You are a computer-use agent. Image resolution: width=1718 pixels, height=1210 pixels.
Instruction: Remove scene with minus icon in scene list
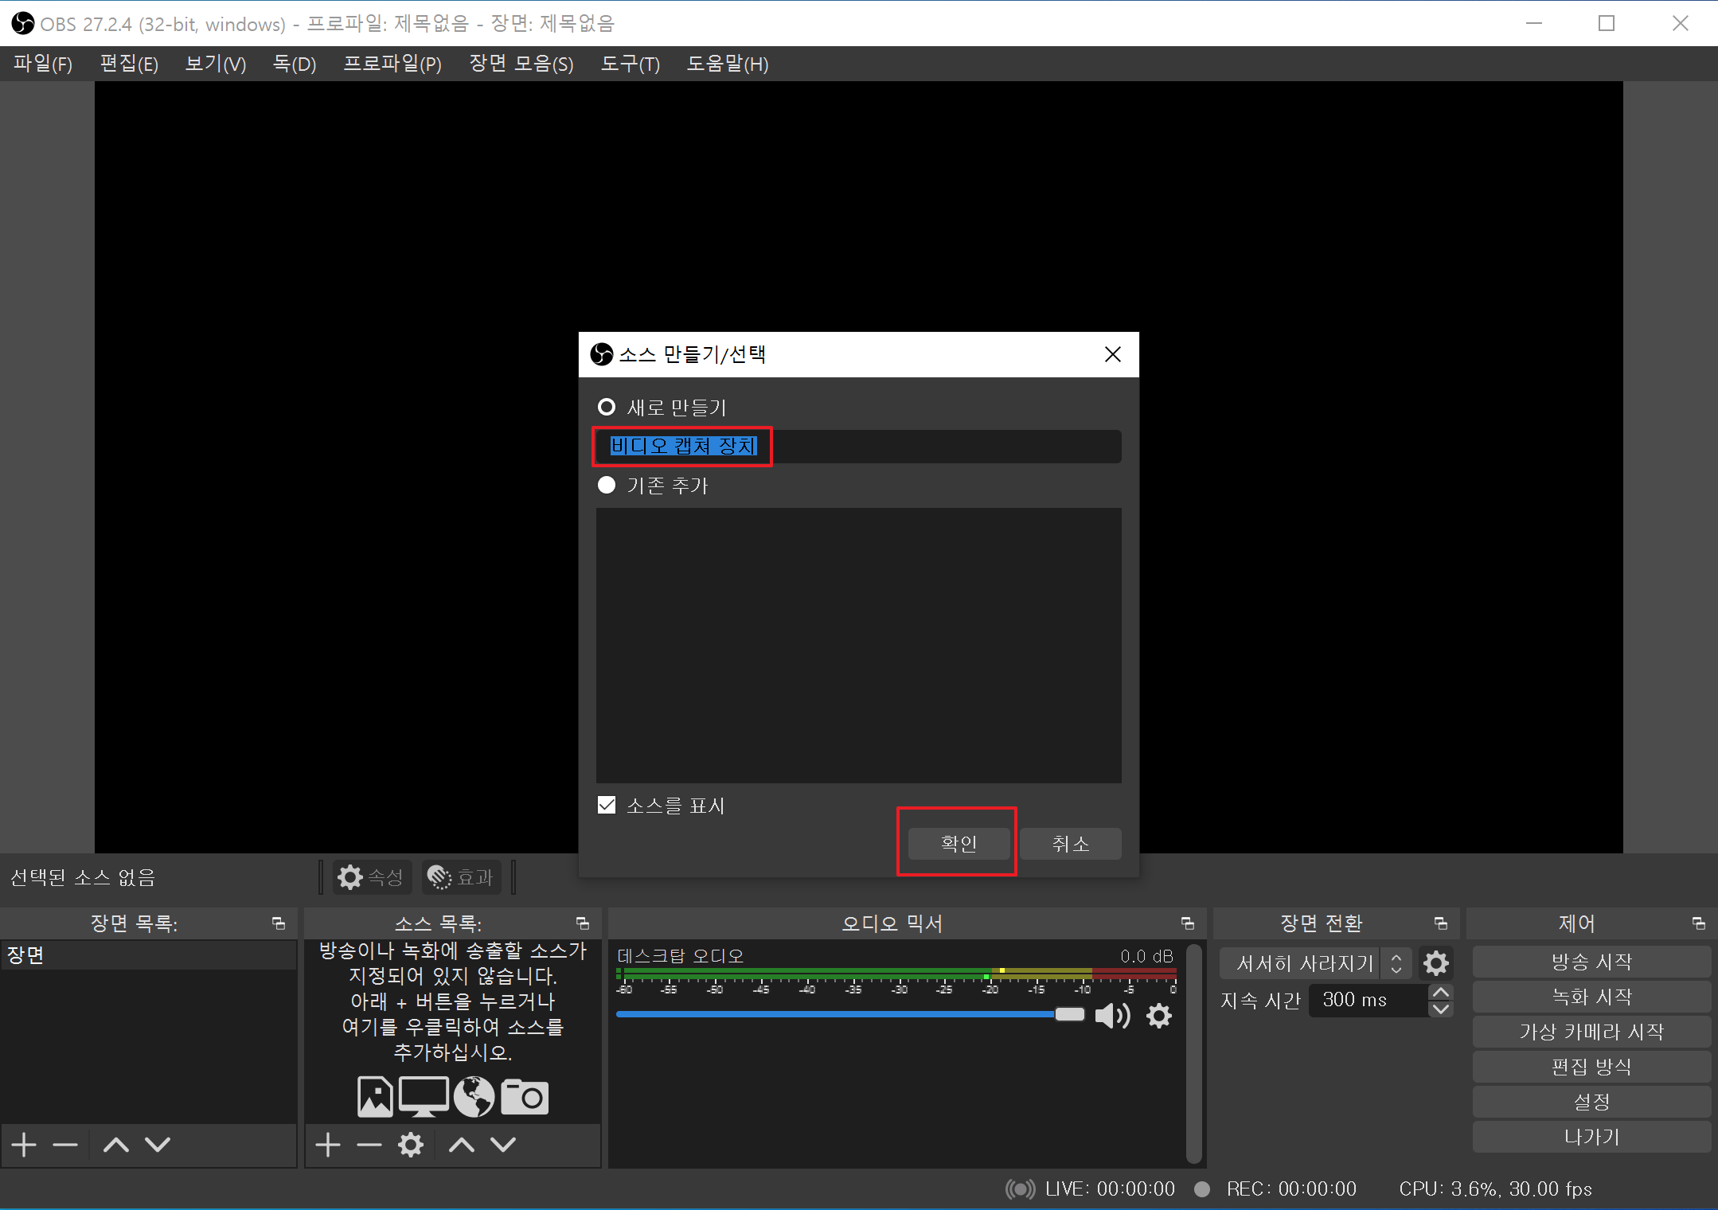click(x=65, y=1145)
